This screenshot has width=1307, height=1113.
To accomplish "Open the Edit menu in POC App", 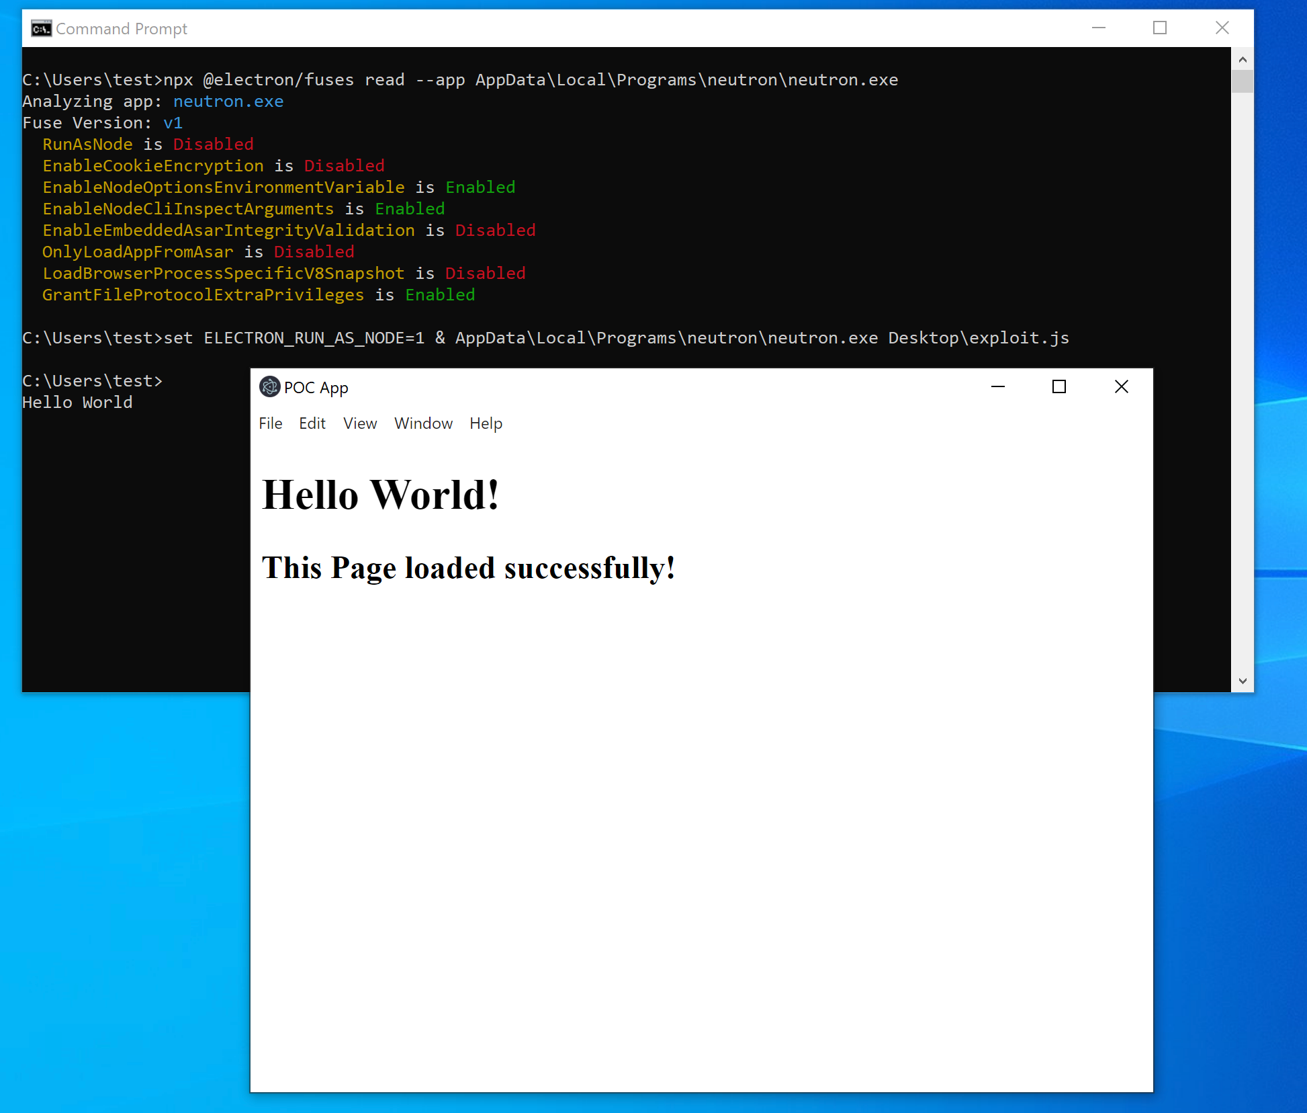I will (312, 423).
